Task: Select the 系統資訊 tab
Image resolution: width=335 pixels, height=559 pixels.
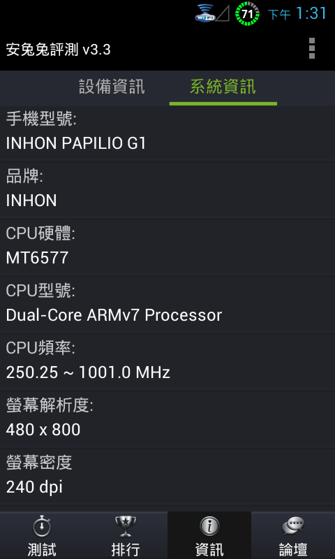Action: coord(223,87)
